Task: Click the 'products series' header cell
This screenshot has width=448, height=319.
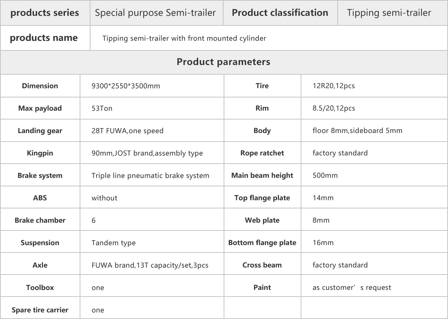Action: tap(45, 13)
